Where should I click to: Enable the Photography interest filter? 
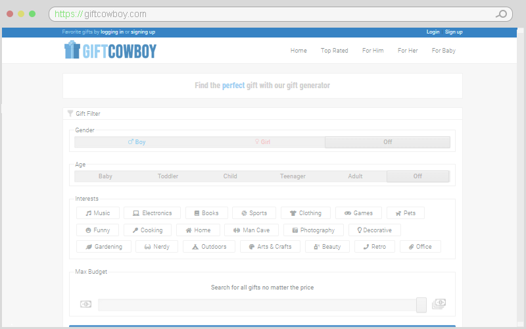[313, 230]
